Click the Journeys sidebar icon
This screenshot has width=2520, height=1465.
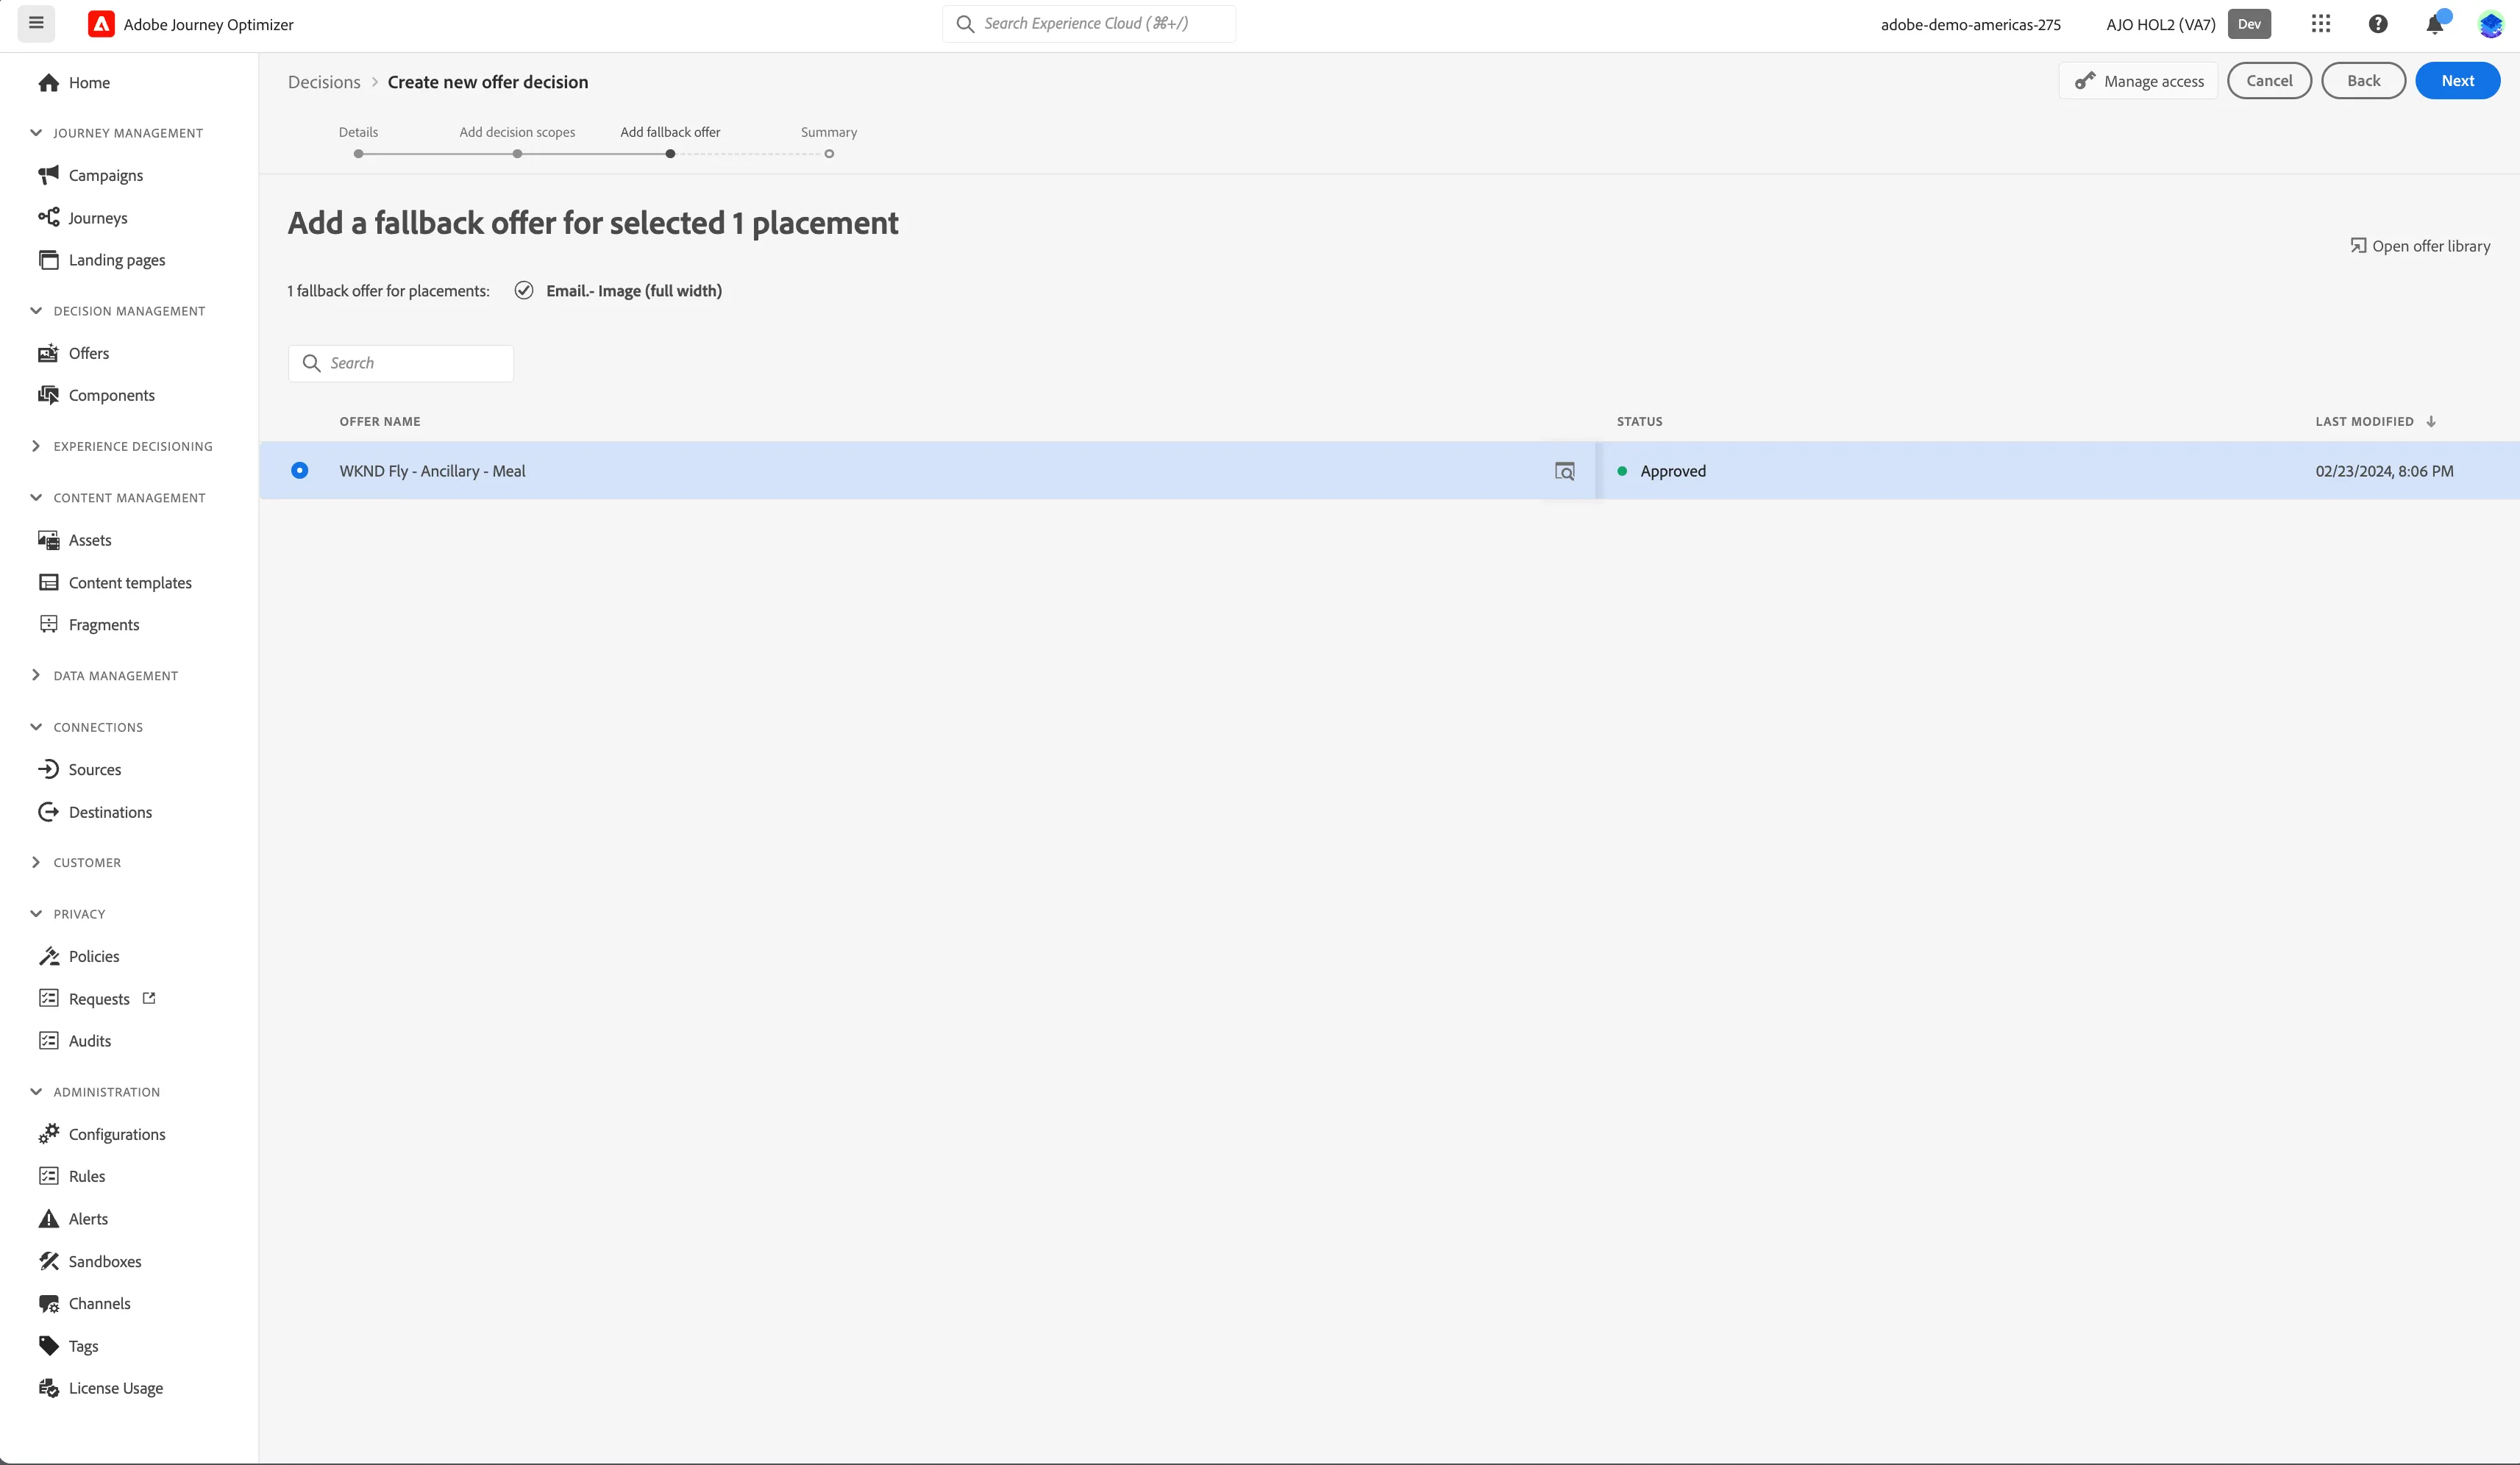(x=48, y=217)
